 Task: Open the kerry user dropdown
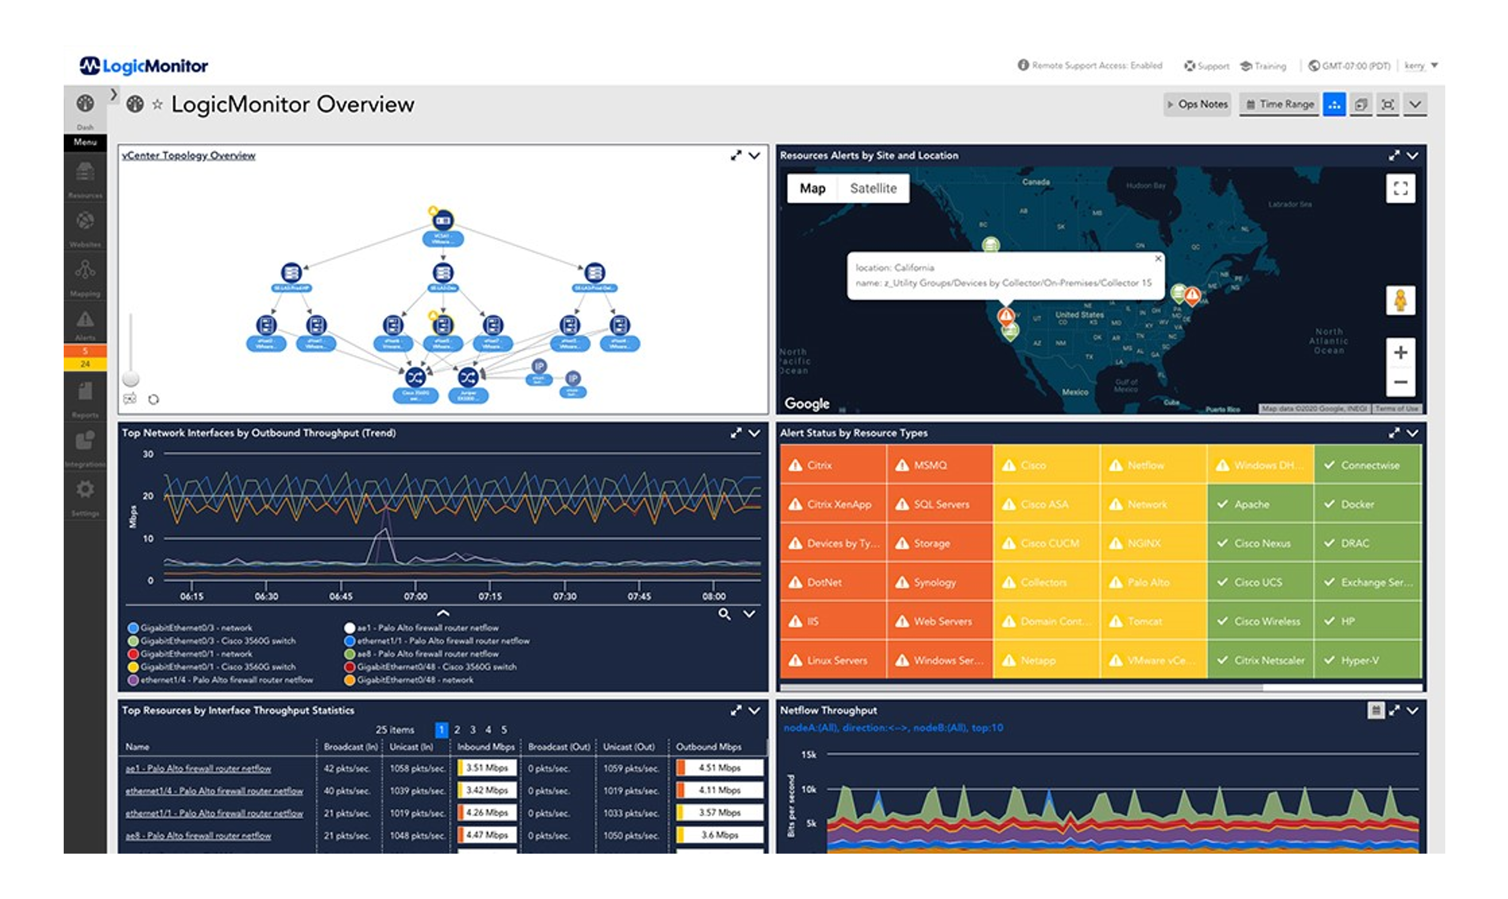pos(1422,66)
